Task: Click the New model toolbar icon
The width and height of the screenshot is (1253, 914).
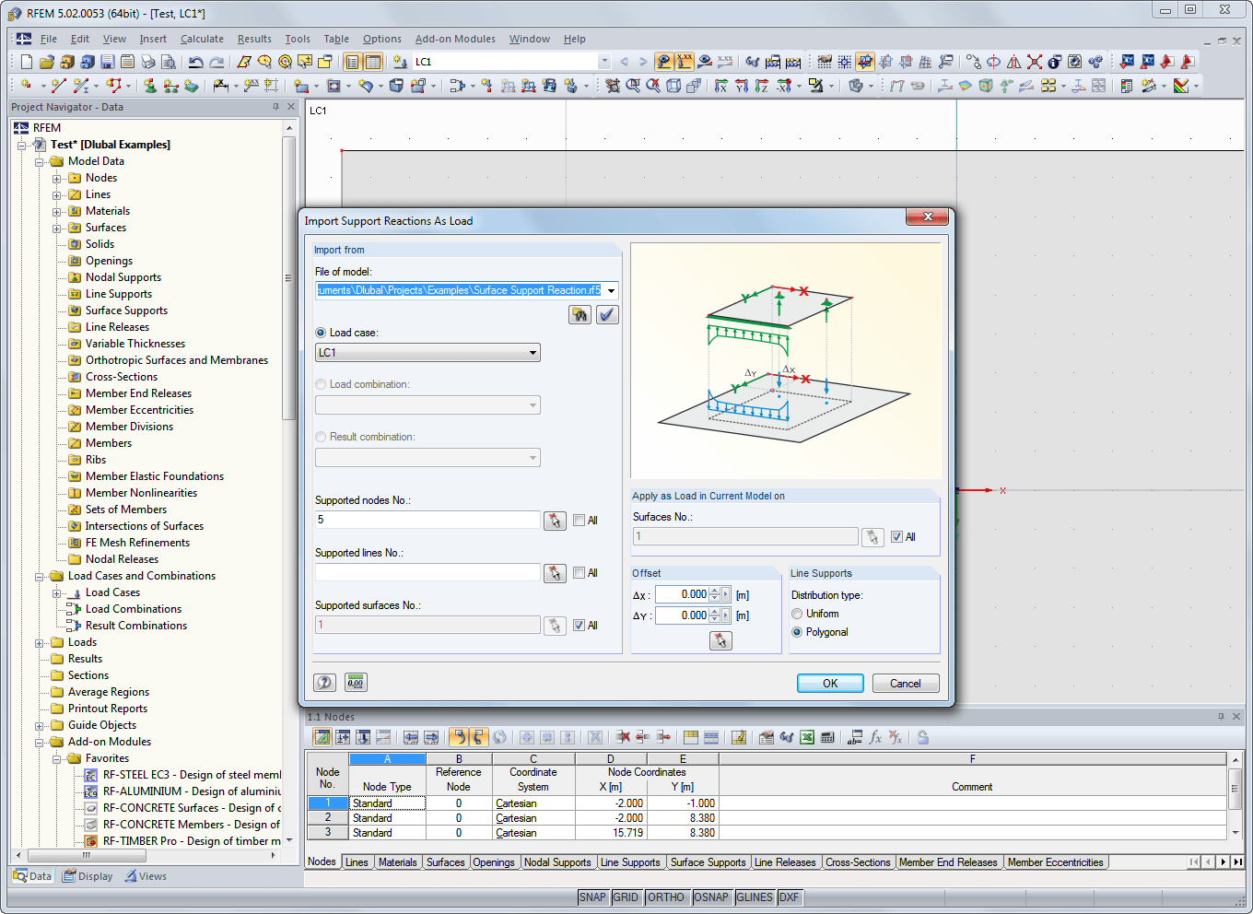Action: [x=26, y=62]
